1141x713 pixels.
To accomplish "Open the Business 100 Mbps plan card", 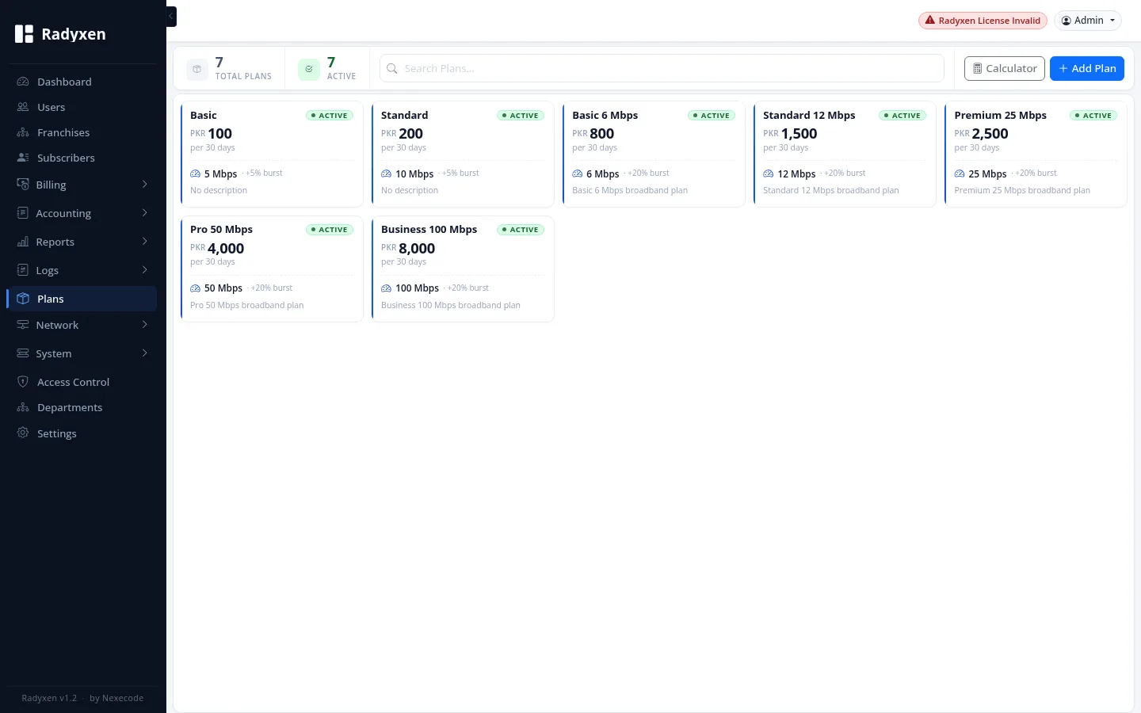I will 463,269.
